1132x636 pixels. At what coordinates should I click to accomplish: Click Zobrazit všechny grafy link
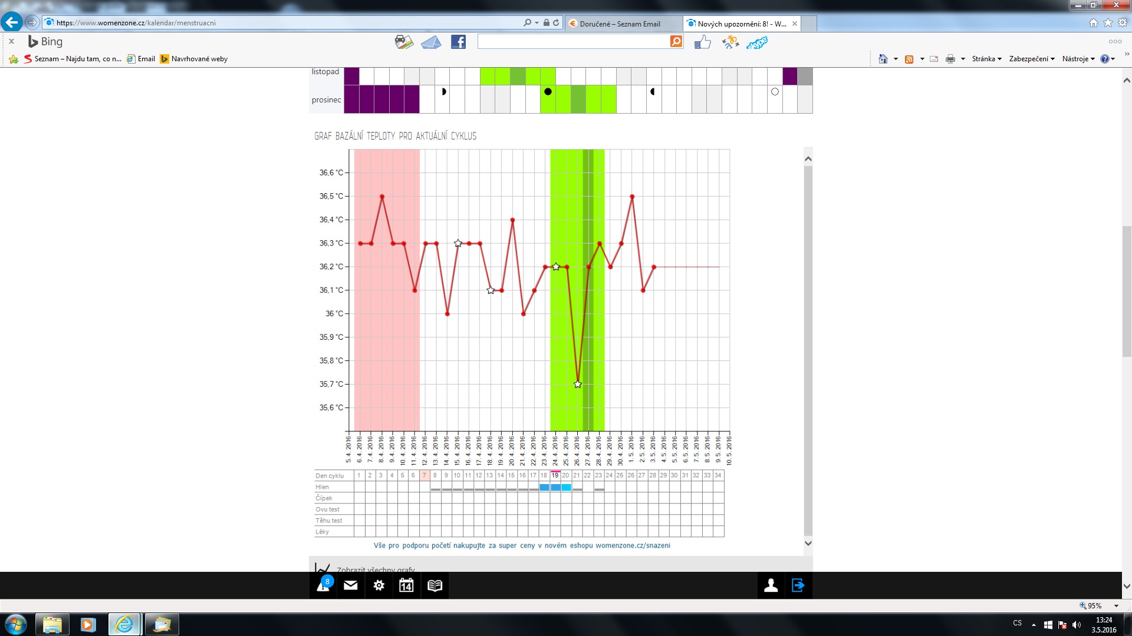(376, 569)
